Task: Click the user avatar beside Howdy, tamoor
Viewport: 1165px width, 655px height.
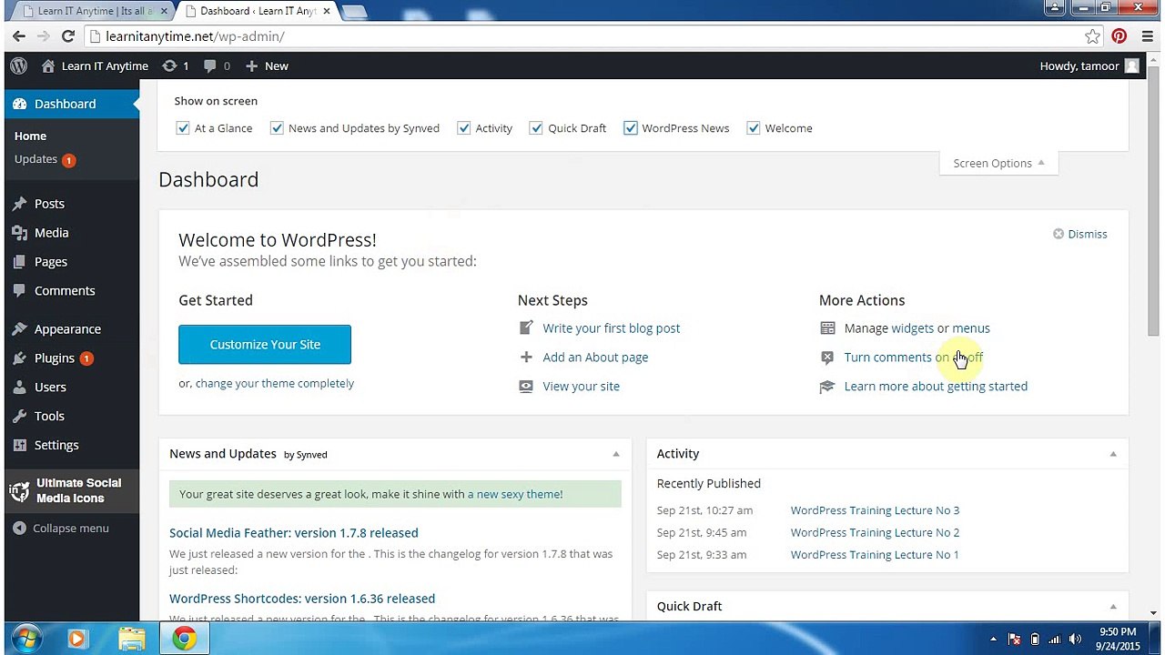Action: tap(1131, 65)
